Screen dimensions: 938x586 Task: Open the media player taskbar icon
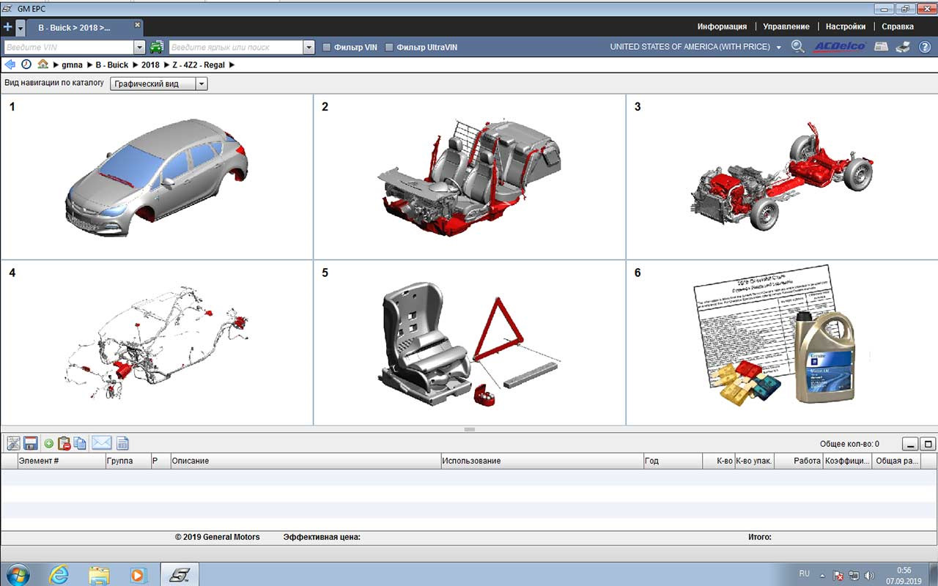tap(137, 575)
